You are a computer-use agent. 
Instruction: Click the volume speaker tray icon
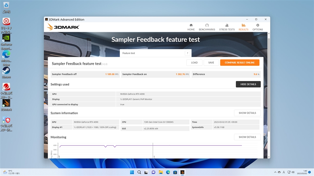[293, 172]
